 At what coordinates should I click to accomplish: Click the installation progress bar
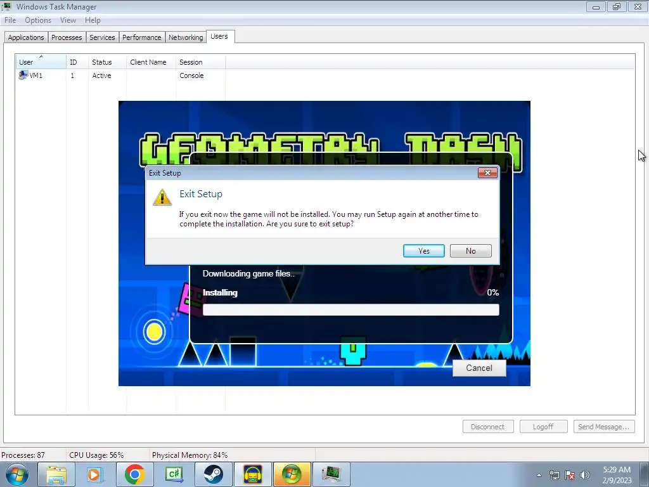(351, 309)
